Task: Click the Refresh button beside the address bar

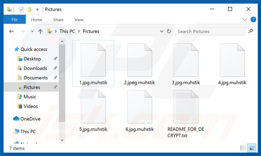Action: pos(169,31)
